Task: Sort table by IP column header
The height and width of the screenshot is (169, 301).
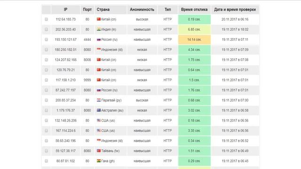Action: (x=66, y=9)
